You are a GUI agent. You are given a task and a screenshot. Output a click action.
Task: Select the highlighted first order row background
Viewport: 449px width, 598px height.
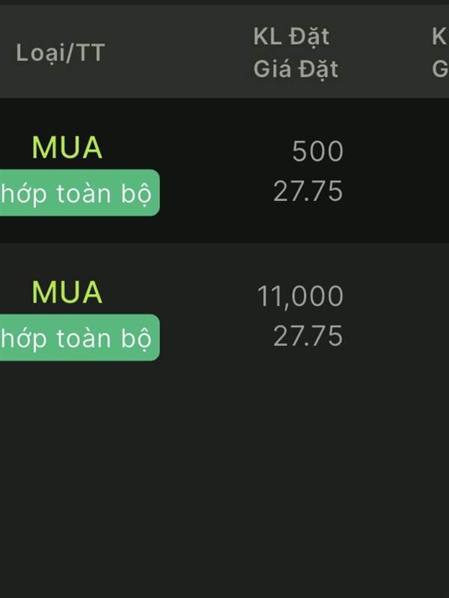(224, 170)
